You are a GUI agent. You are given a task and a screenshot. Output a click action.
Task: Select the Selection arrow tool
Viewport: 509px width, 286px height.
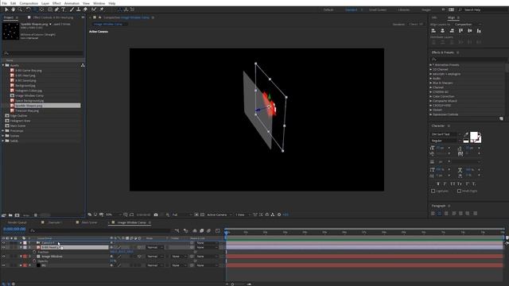tap(6, 10)
